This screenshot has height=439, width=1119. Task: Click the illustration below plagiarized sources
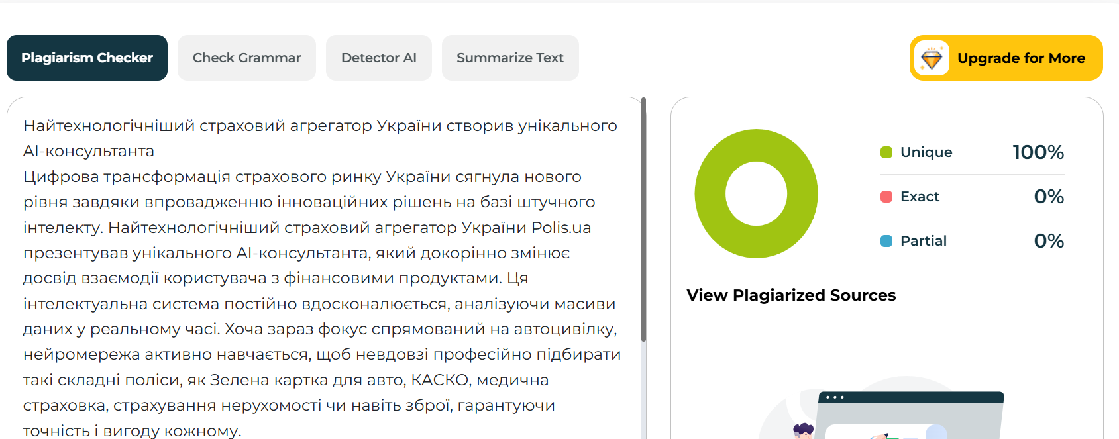[x=881, y=409]
